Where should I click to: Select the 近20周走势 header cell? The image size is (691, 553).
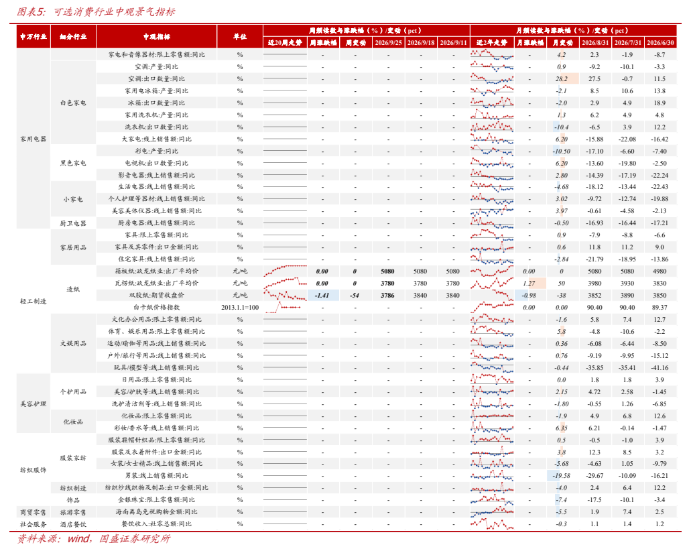[285, 43]
